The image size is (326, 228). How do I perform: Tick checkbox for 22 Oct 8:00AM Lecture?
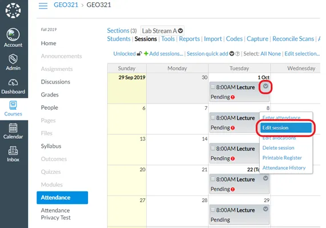tap(213, 179)
